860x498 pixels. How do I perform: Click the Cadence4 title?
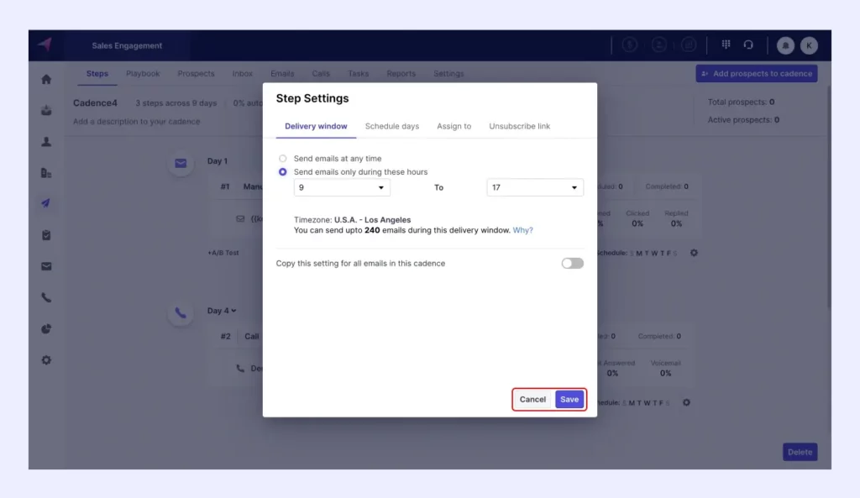click(96, 103)
